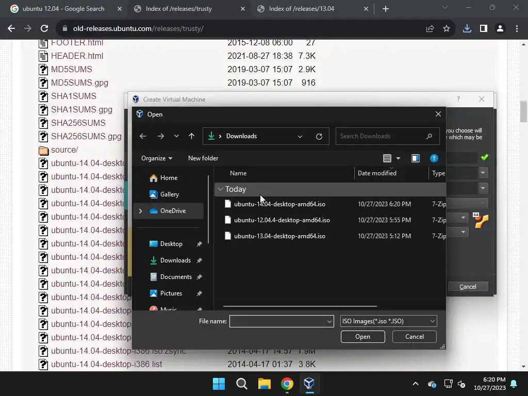
Task: Go back in the Open dialog
Action: click(x=143, y=136)
